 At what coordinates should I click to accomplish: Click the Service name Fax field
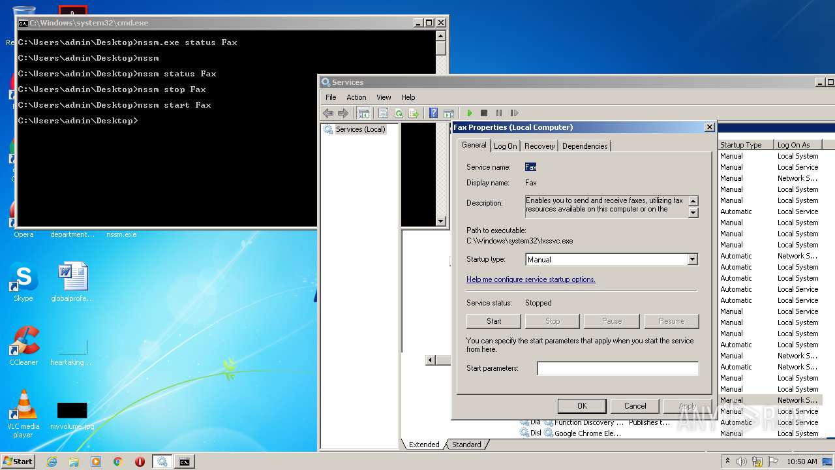click(x=531, y=167)
